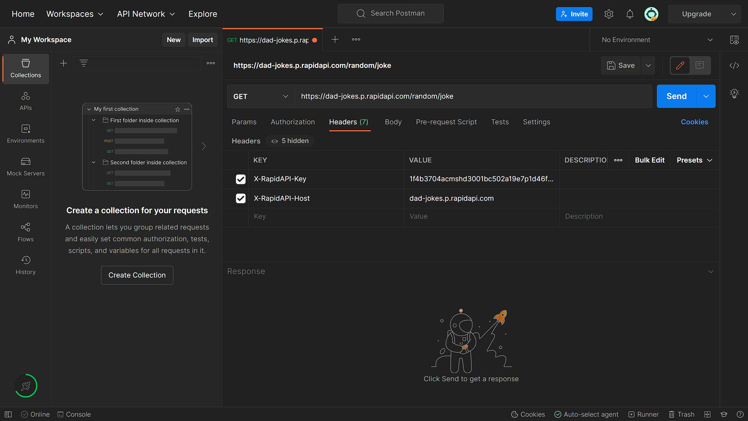Image resolution: width=748 pixels, height=421 pixels.
Task: Click Auto-select agent in status bar
Action: pyautogui.click(x=586, y=414)
